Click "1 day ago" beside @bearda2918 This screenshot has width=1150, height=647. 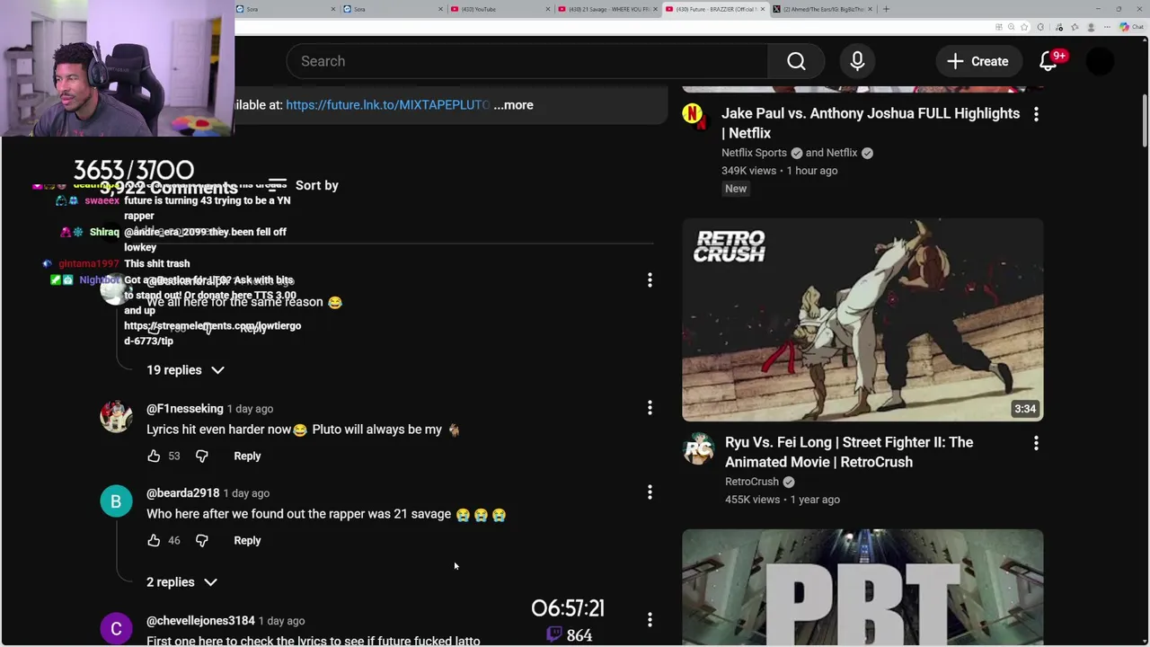(246, 493)
